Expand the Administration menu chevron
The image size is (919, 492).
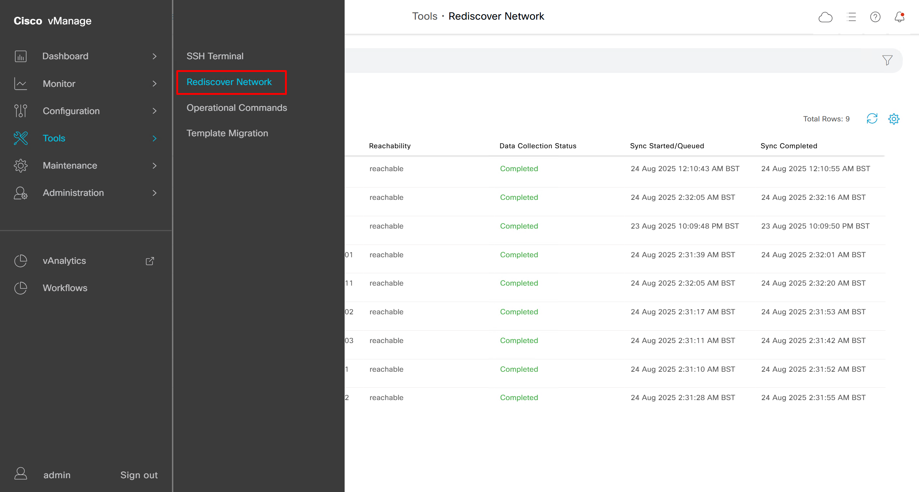(x=154, y=193)
